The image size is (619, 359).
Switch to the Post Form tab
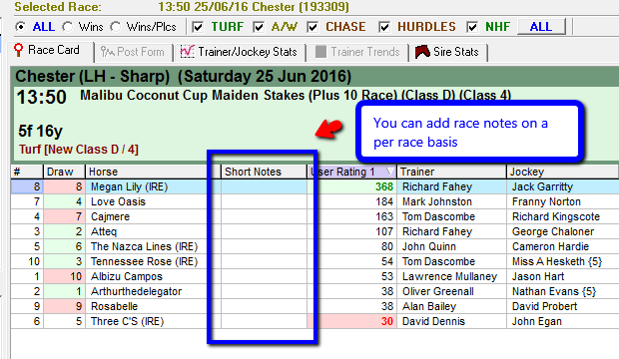click(133, 52)
